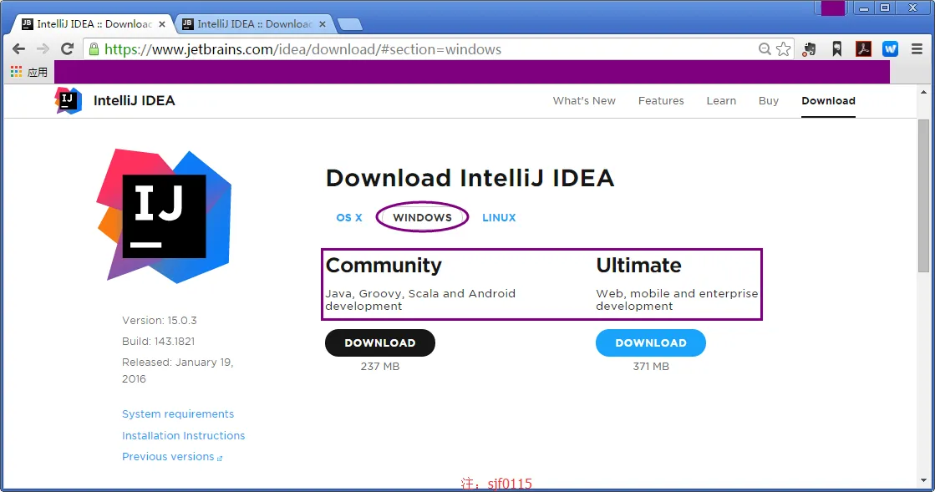Click the IntelliJ IDEA header title text
Viewport: 935px width, 492px height.
coord(135,101)
